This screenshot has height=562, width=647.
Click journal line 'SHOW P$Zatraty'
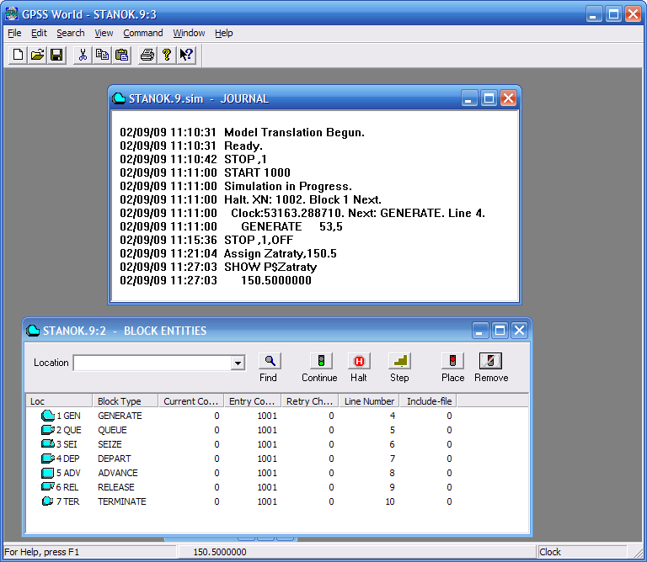coord(270,267)
